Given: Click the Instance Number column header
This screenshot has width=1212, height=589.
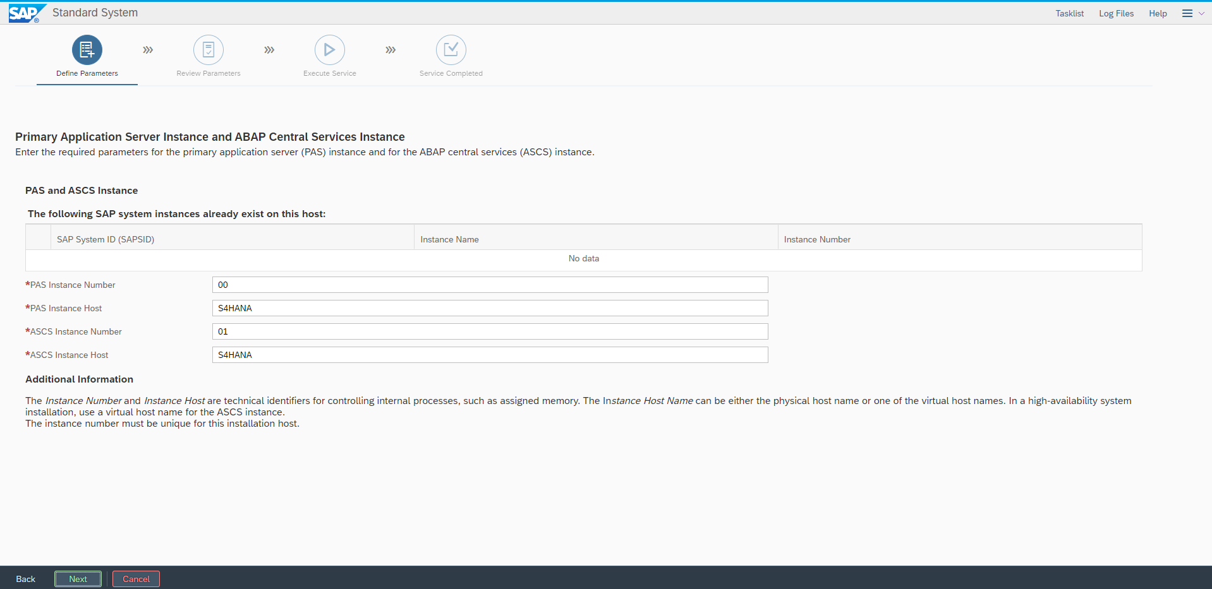Looking at the screenshot, I should [x=817, y=239].
